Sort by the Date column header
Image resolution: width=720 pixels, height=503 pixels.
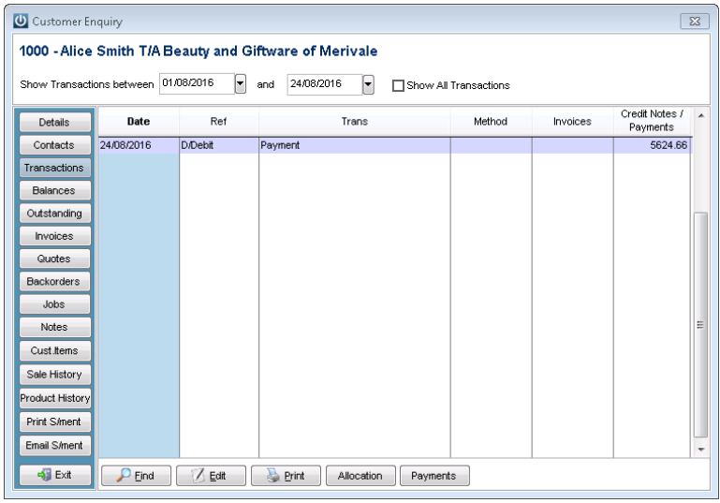139,121
